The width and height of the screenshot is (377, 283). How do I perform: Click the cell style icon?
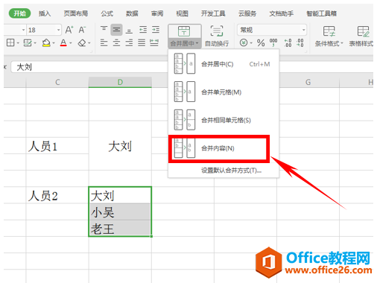point(27,43)
